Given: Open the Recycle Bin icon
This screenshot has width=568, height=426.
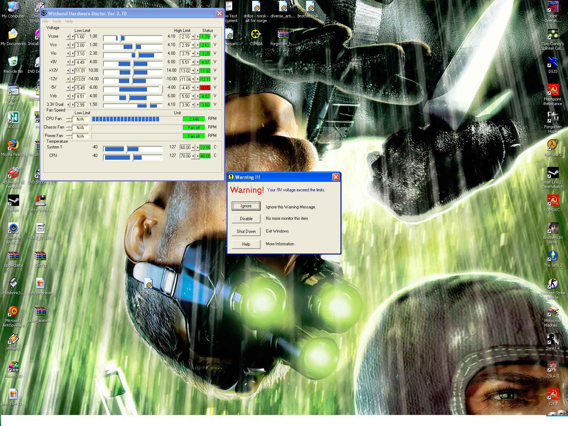Looking at the screenshot, I should click(x=13, y=65).
